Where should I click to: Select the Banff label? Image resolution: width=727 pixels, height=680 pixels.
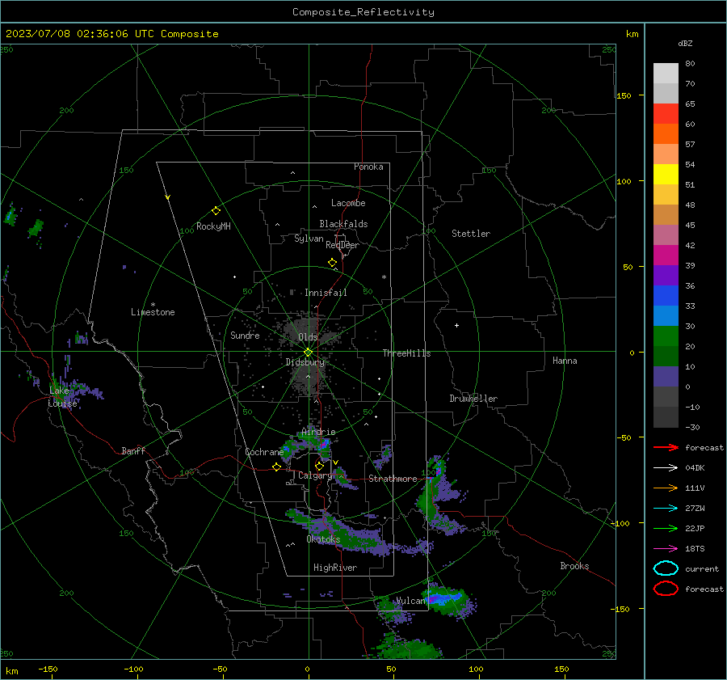pyautogui.click(x=133, y=450)
